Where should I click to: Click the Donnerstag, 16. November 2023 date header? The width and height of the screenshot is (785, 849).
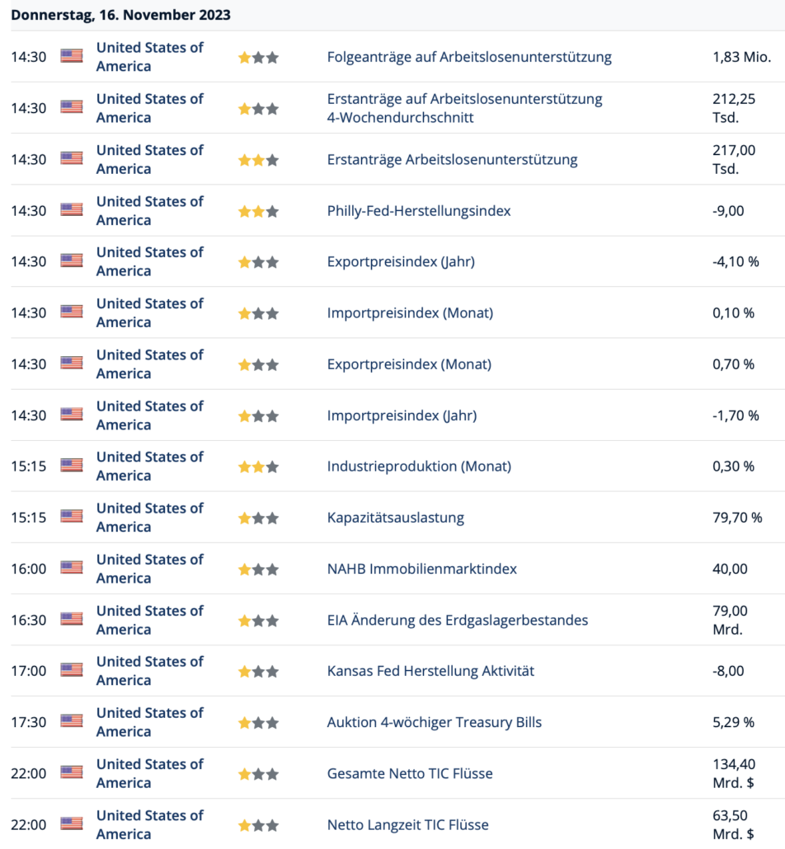coord(121,15)
